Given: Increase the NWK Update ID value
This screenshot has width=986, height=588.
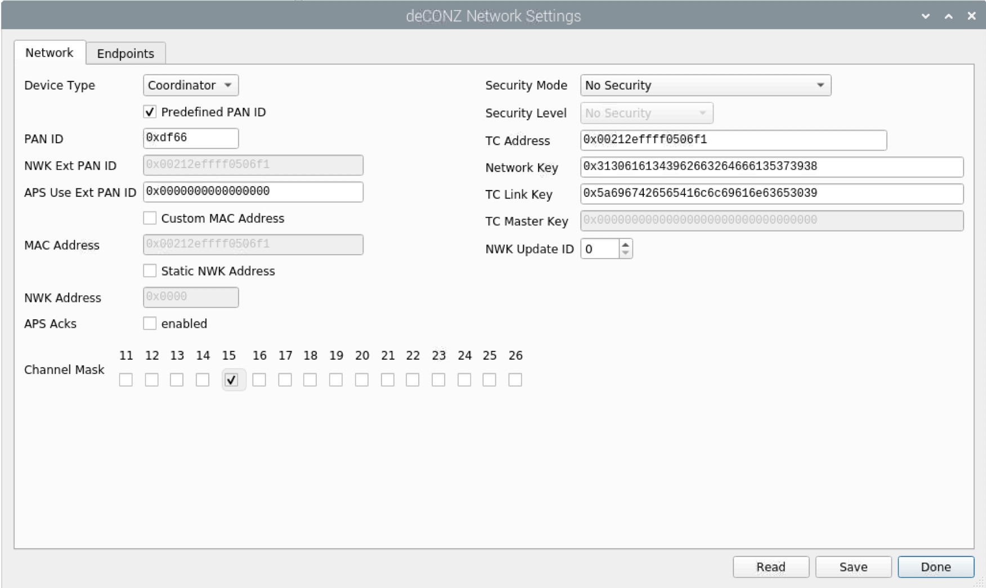Looking at the screenshot, I should tap(625, 245).
